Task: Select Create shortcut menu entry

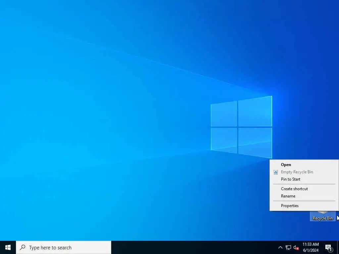Action: tap(304, 189)
